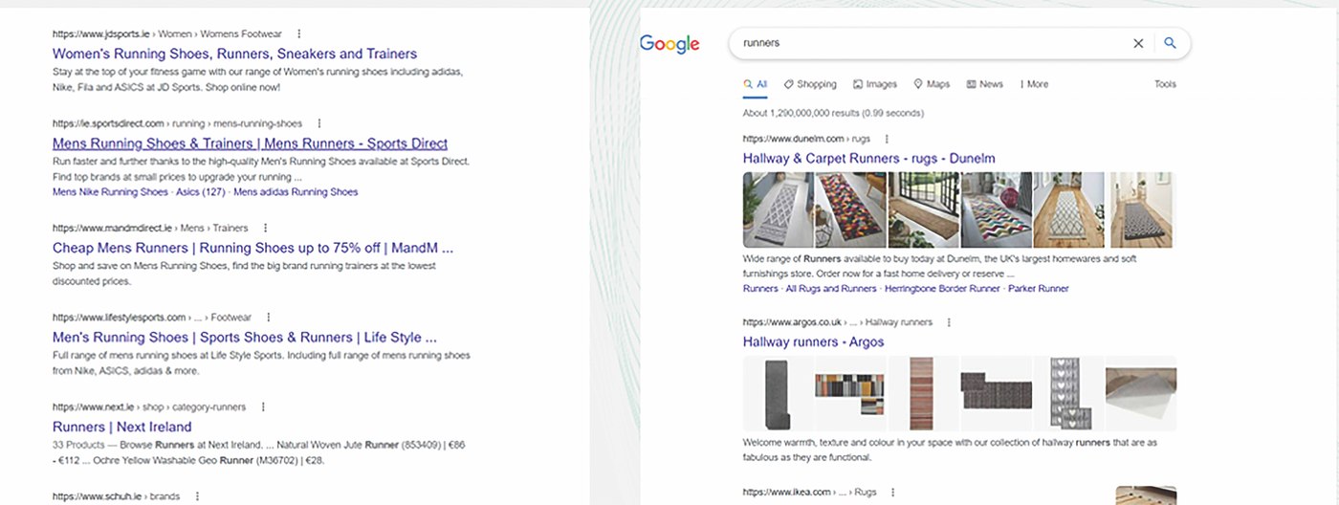
Task: Clear the search box with the X icon
Action: (x=1138, y=43)
